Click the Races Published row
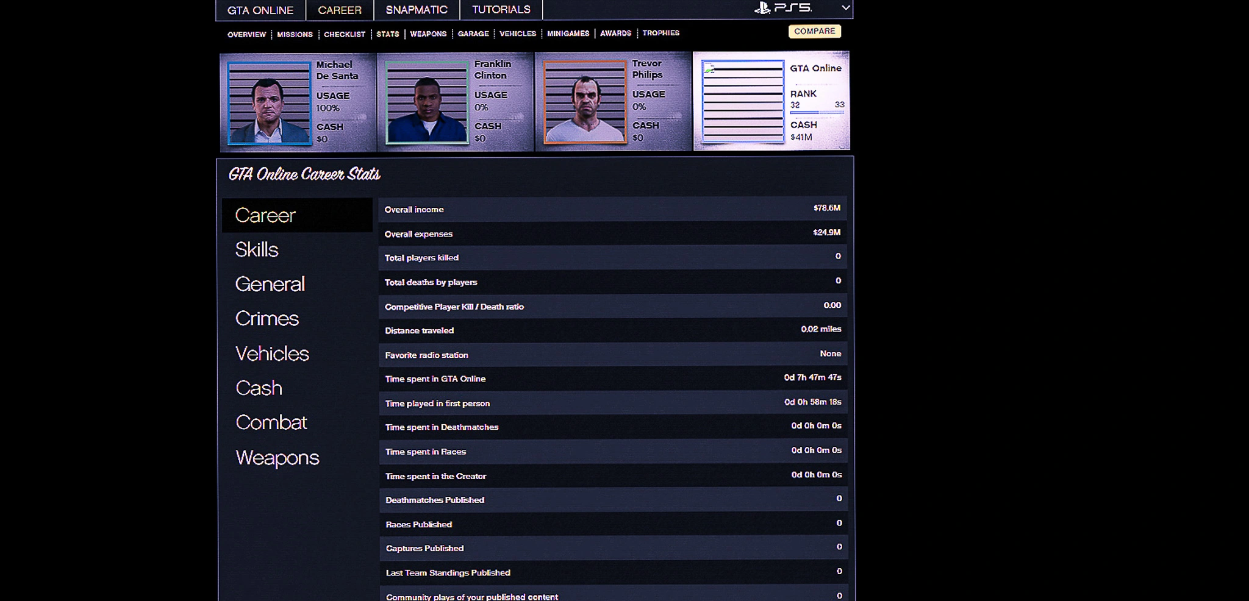This screenshot has height=601, width=1249. coord(612,524)
